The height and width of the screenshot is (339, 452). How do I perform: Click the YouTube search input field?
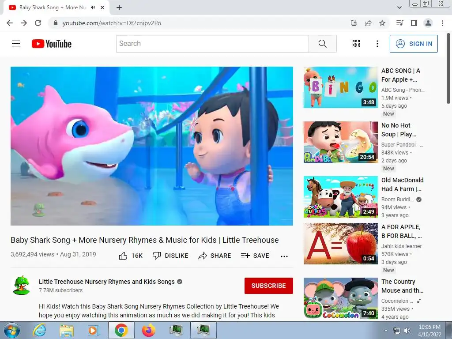(x=212, y=44)
